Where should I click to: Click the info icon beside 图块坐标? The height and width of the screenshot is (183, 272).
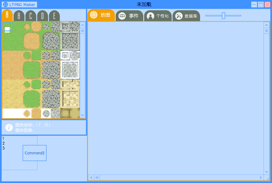(9, 128)
